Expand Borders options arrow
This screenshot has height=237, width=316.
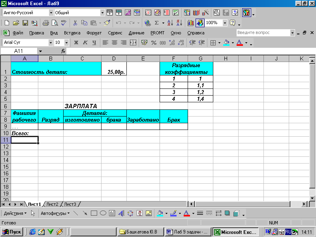pos(219,43)
